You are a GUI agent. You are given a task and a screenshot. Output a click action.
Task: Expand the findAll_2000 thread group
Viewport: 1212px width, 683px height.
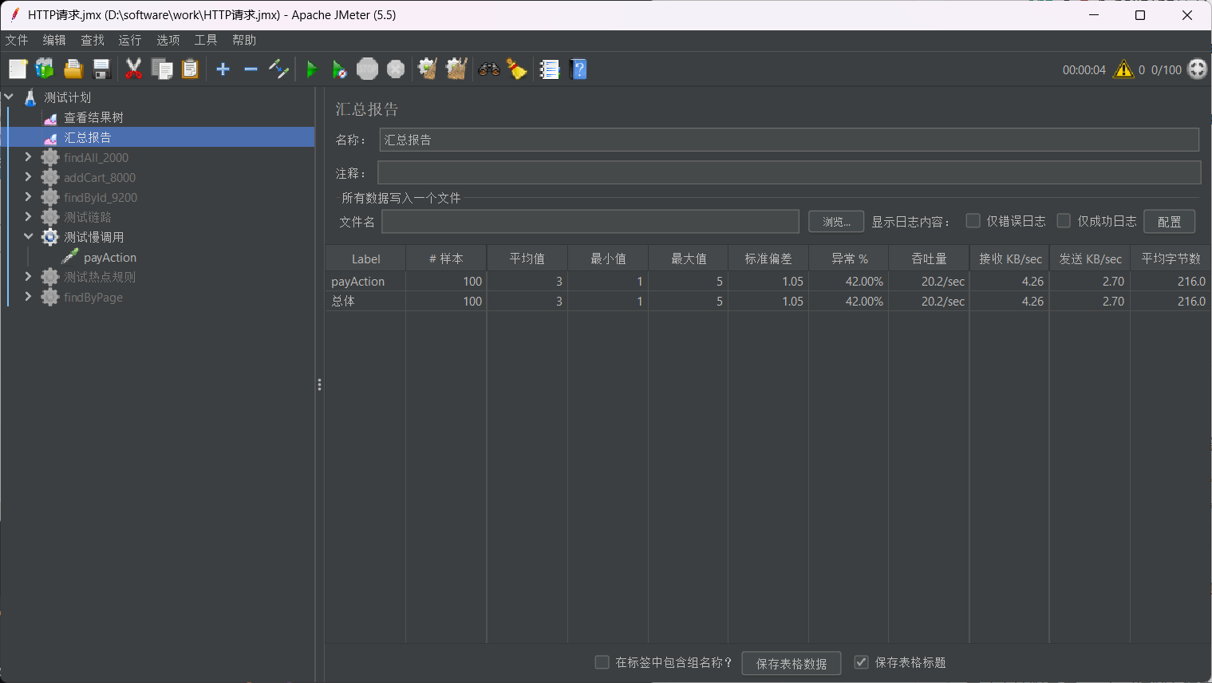(28, 157)
